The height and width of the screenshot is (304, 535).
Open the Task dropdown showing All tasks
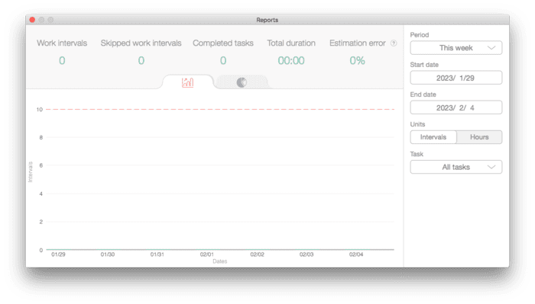click(456, 167)
